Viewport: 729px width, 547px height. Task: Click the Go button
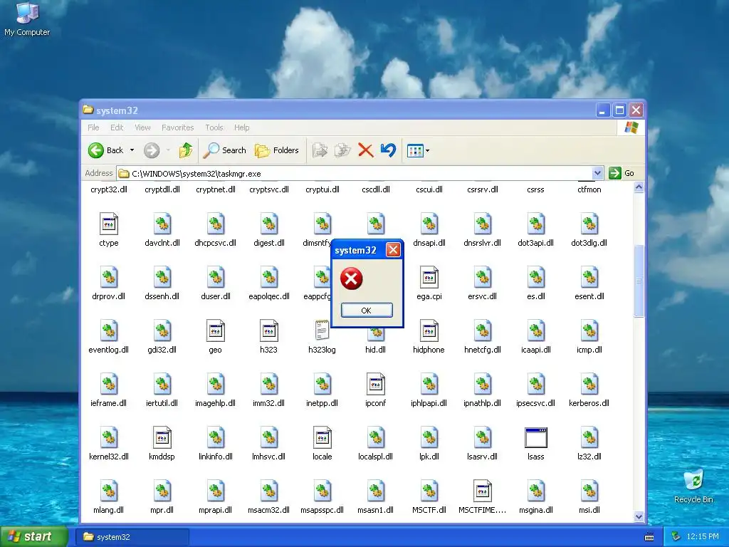coord(622,174)
